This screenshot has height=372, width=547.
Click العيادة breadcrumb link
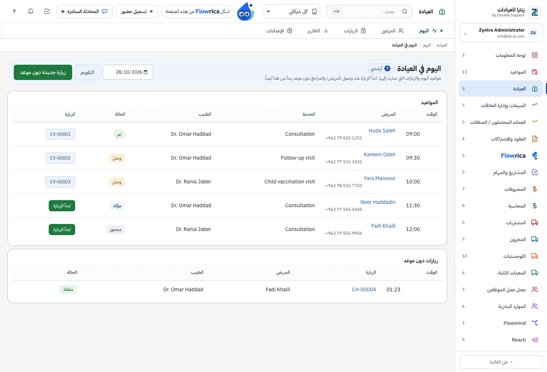pos(442,45)
